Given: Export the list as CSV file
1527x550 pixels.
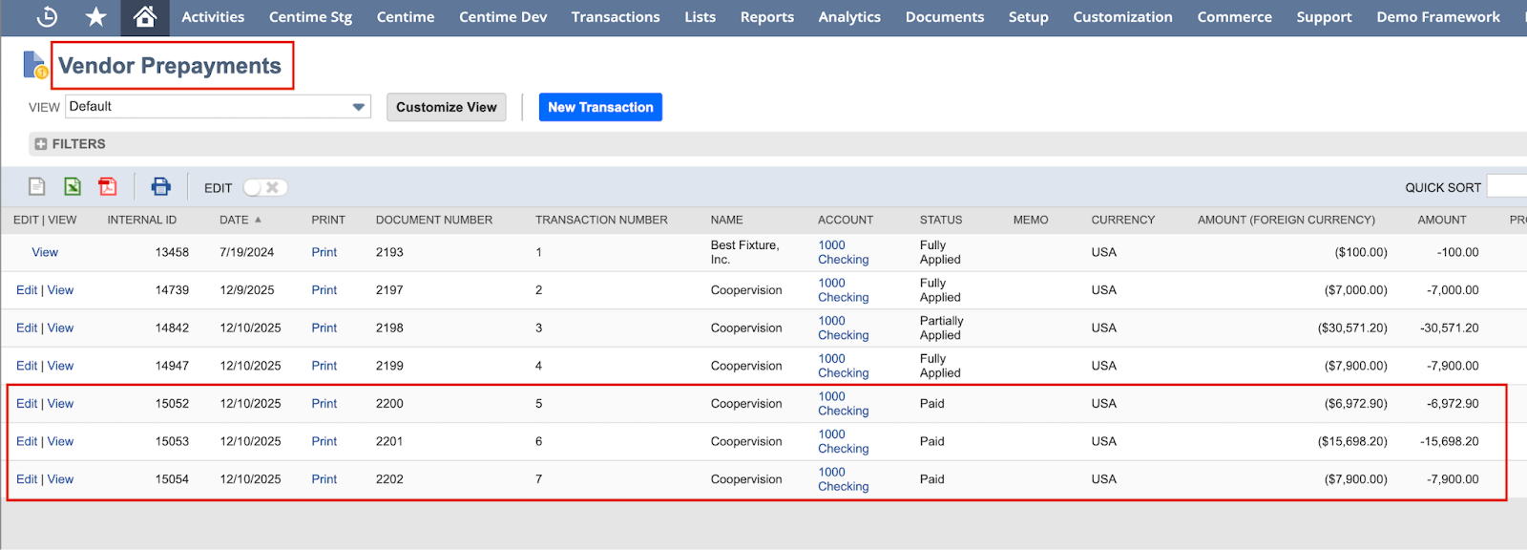Looking at the screenshot, I should point(37,187).
